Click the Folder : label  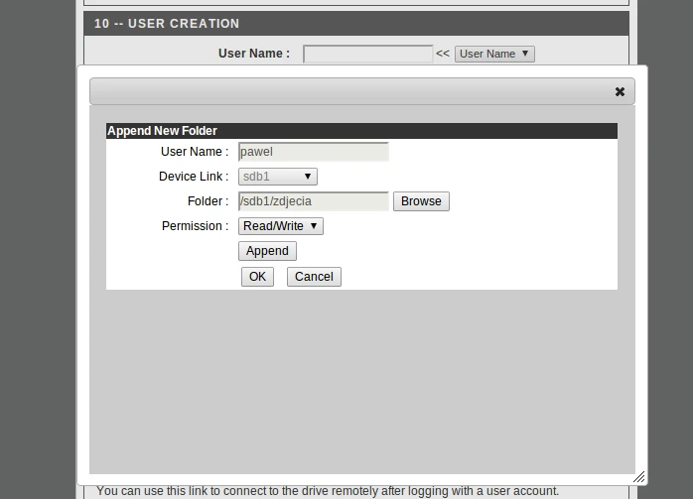pos(208,201)
